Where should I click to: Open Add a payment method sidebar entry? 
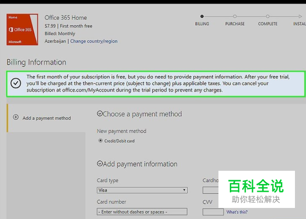pos(46,118)
